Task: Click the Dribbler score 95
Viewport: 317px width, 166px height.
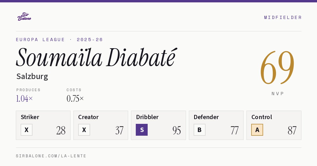Action: (x=176, y=130)
